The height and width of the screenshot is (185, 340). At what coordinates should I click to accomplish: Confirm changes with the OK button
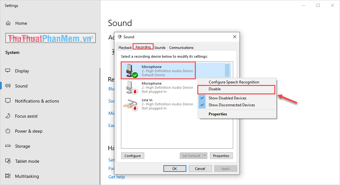pos(175,168)
